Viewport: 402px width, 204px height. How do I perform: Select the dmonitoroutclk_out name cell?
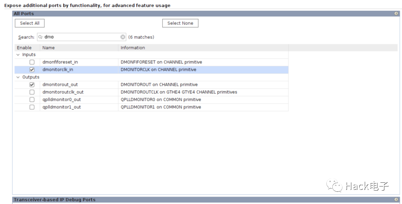point(79,92)
